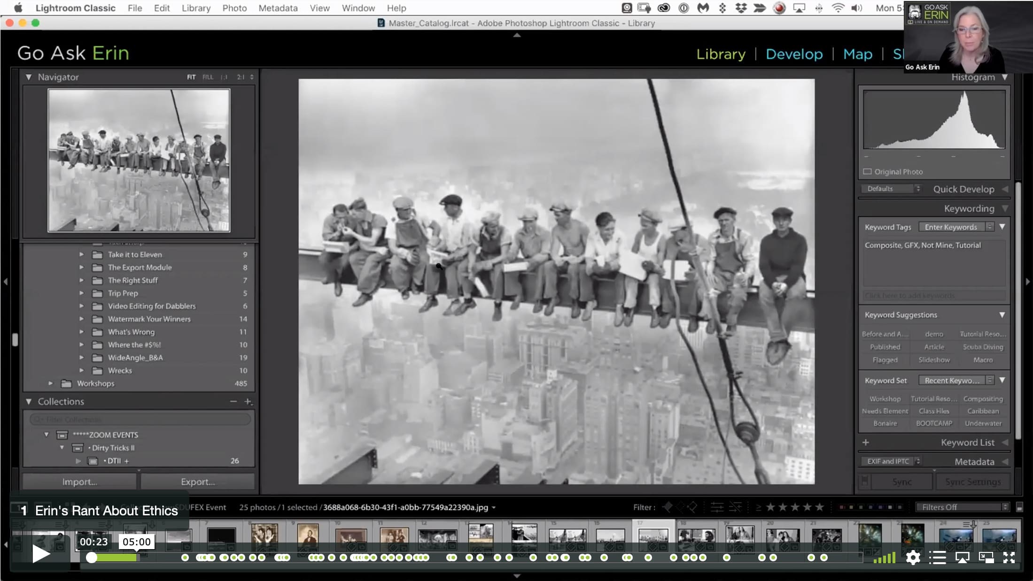Viewport: 1033px width, 581px height.
Task: Expand the Workshops folder
Action: [51, 383]
